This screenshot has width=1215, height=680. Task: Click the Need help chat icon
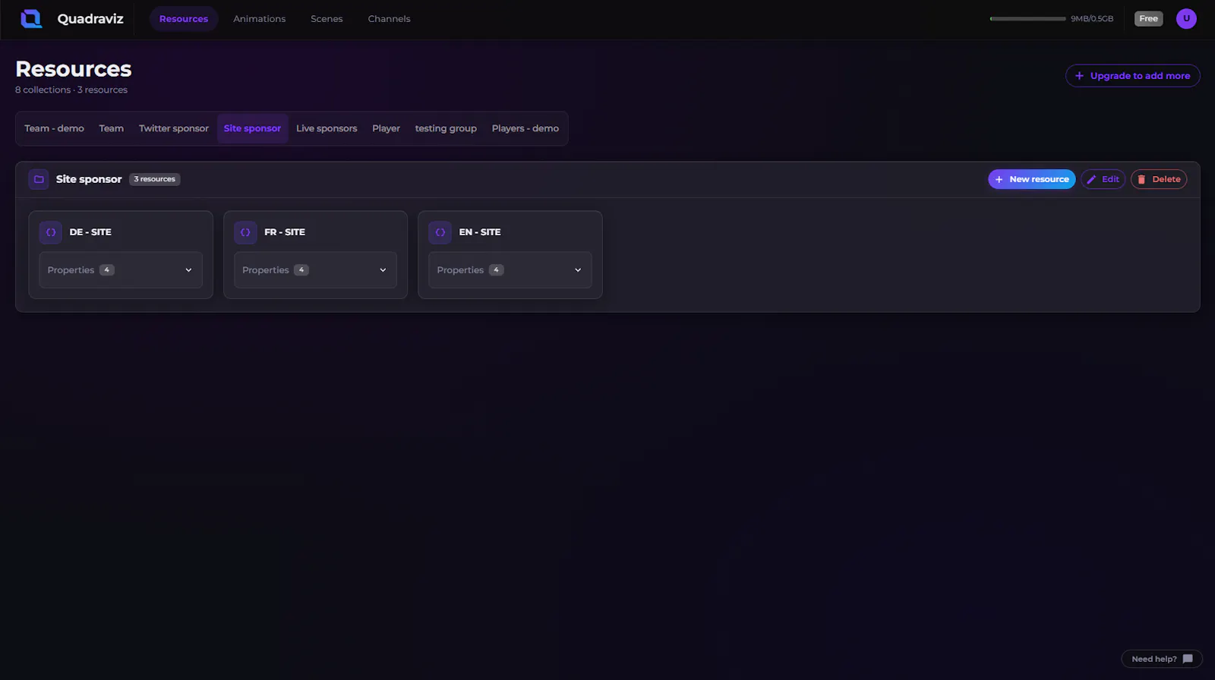click(1188, 659)
